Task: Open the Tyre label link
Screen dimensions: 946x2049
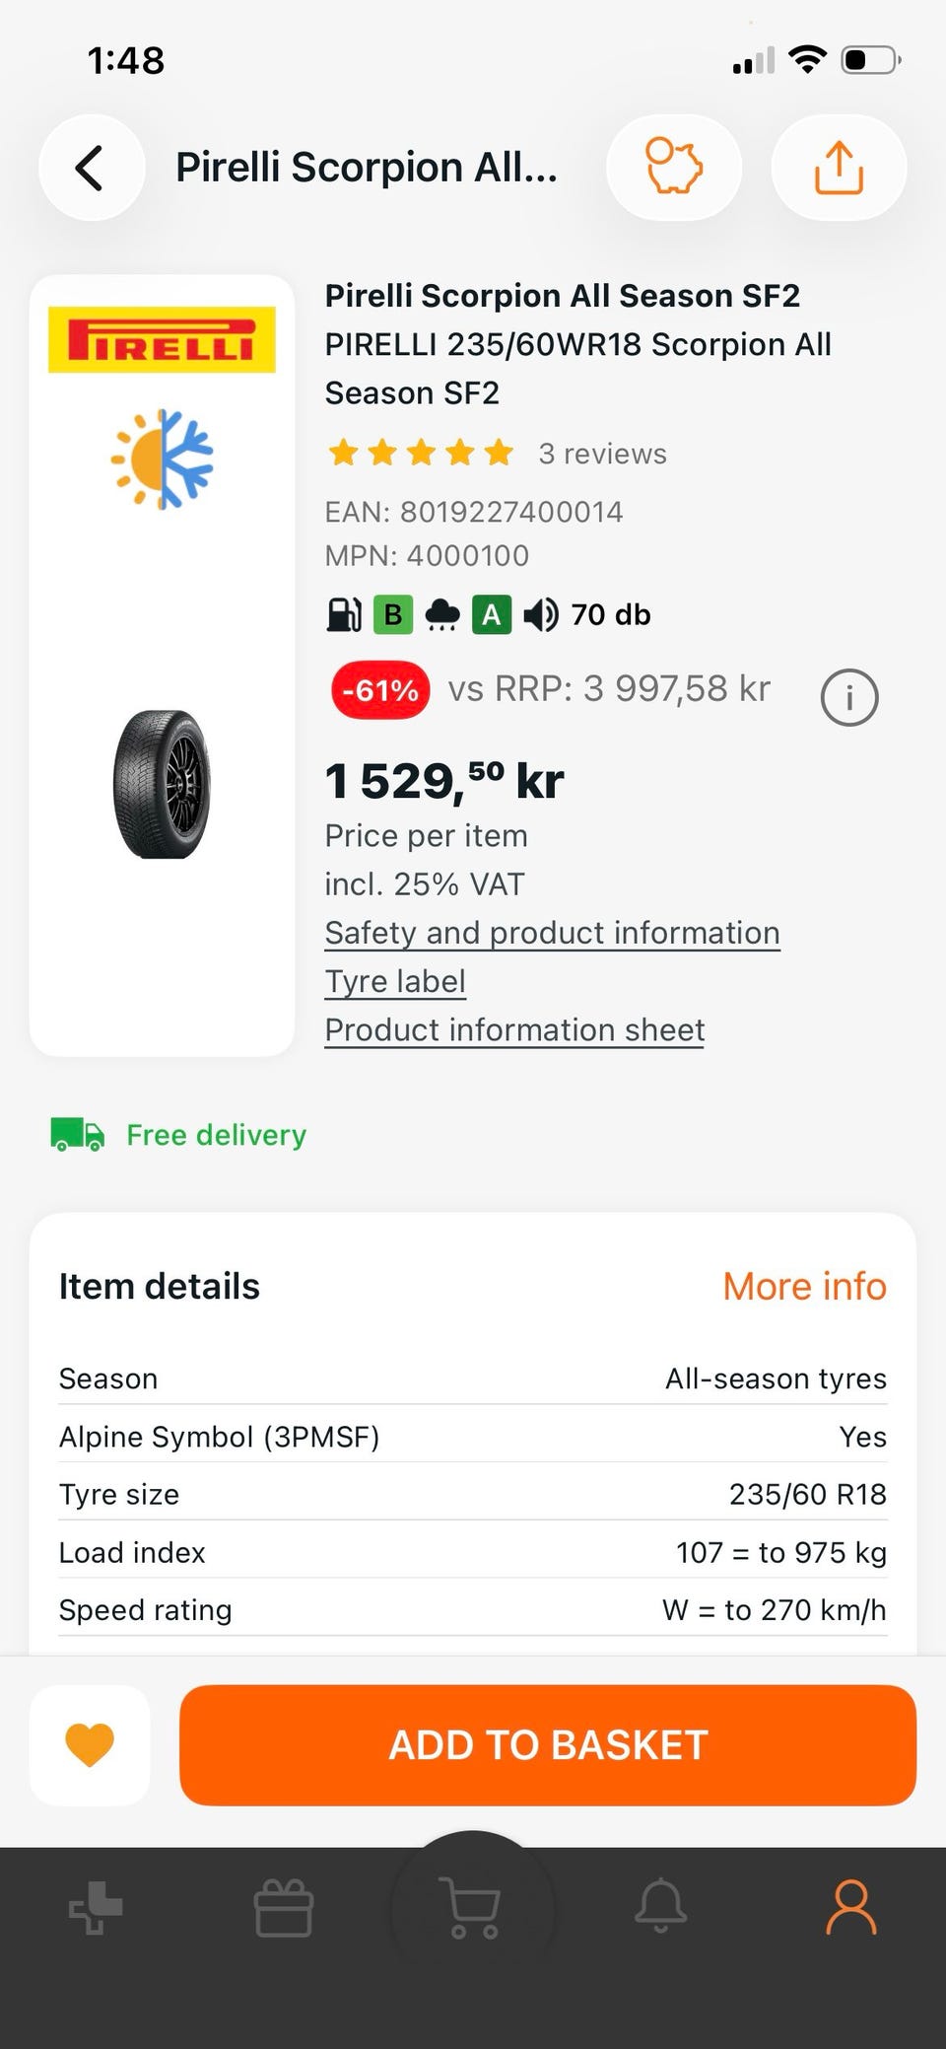Action: pos(395,981)
